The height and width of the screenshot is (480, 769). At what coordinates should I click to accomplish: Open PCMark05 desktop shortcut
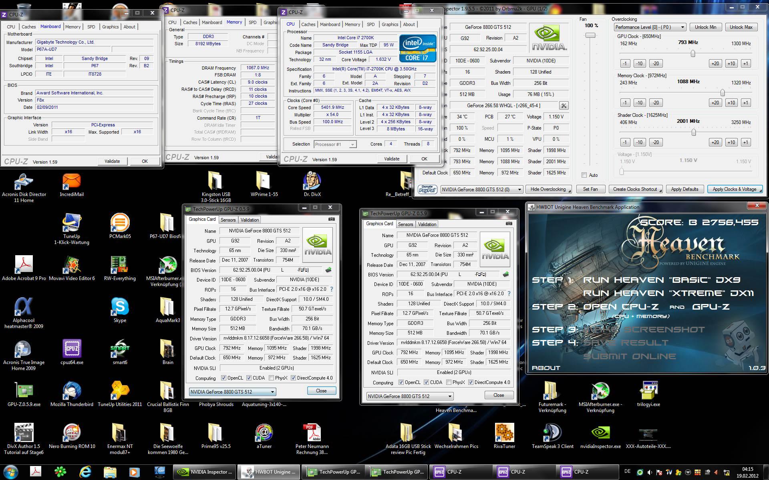(x=120, y=226)
